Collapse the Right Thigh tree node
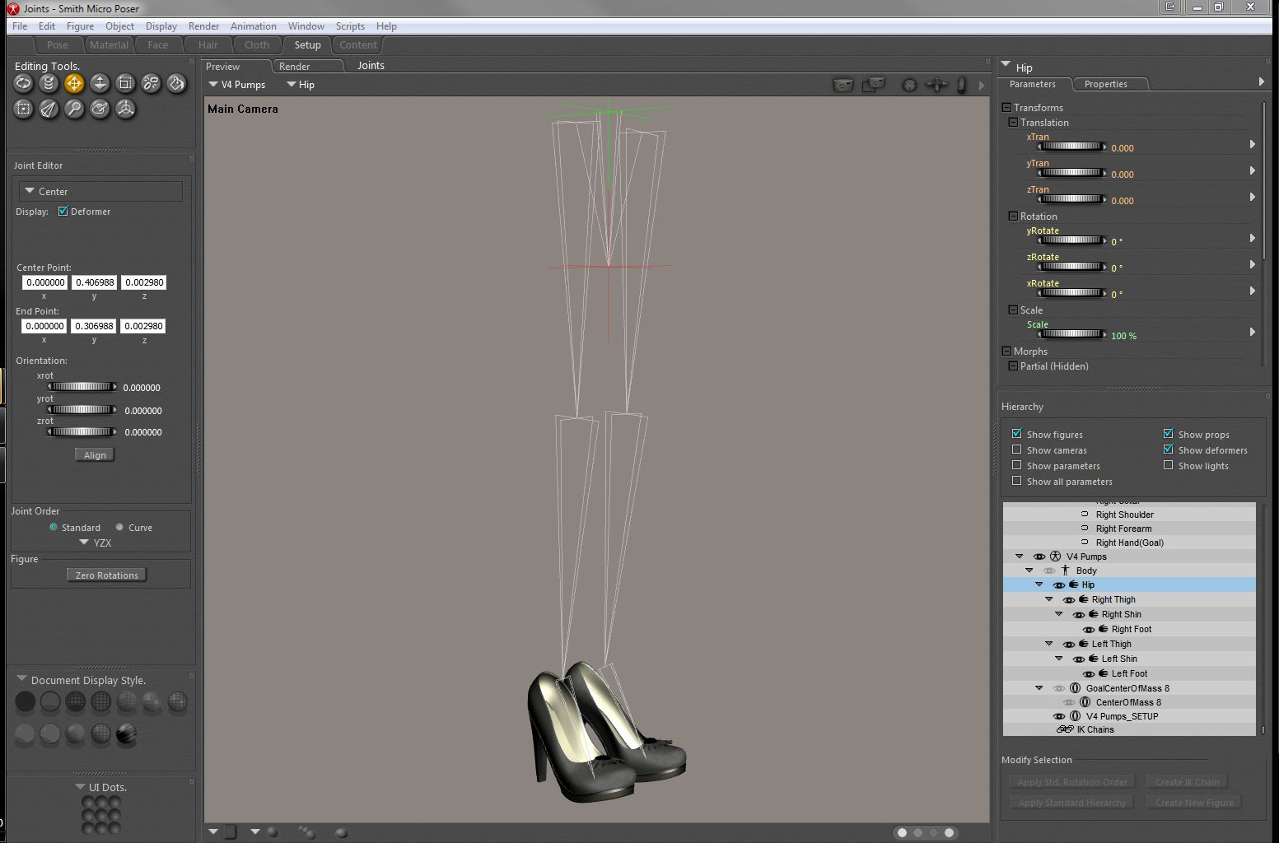The height and width of the screenshot is (843, 1279). tap(1049, 599)
